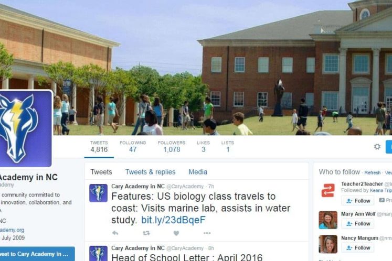Switch to the Media tab
This screenshot has width=392, height=261.
[x=198, y=172]
